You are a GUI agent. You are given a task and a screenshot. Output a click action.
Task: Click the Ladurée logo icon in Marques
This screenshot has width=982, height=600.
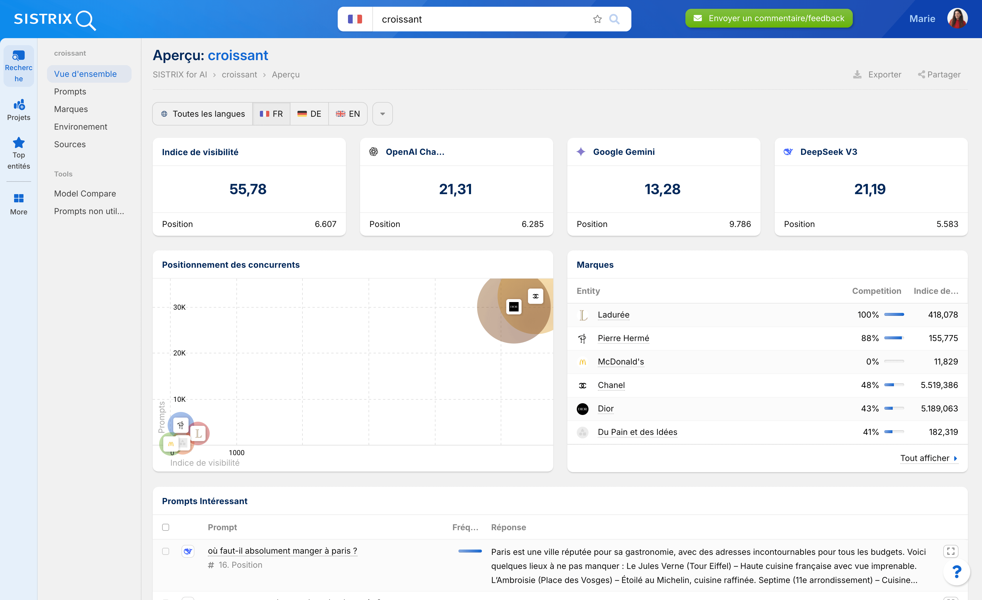pos(583,315)
